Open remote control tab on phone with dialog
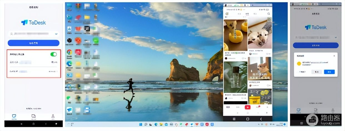This screenshot has height=131, width=345. point(299,110)
